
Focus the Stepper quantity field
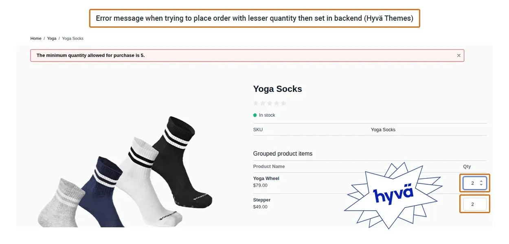click(x=472, y=204)
